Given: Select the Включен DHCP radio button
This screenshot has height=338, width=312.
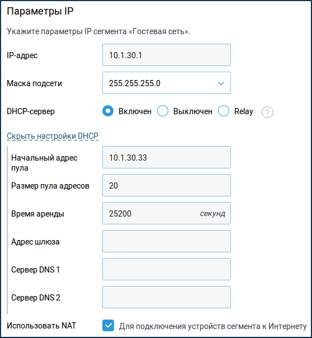Looking at the screenshot, I should pyautogui.click(x=108, y=111).
